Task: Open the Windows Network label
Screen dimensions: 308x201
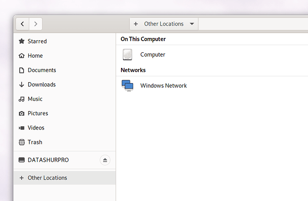Action: click(x=163, y=86)
